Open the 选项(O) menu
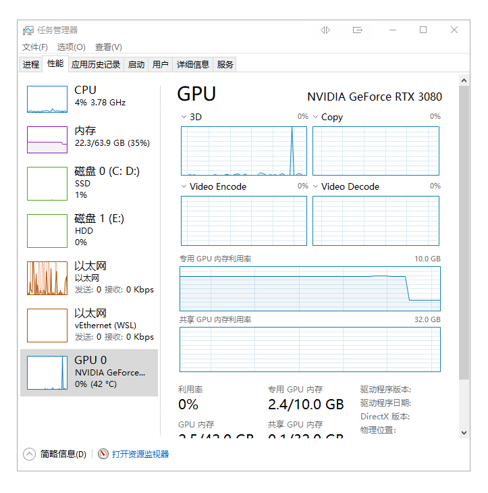 71,47
